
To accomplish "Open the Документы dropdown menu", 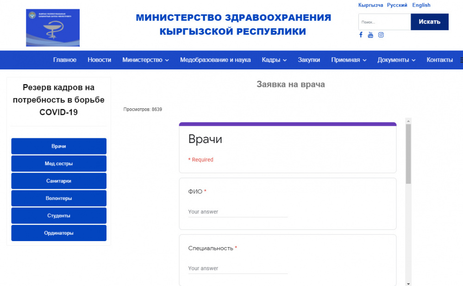I will pyautogui.click(x=396, y=60).
